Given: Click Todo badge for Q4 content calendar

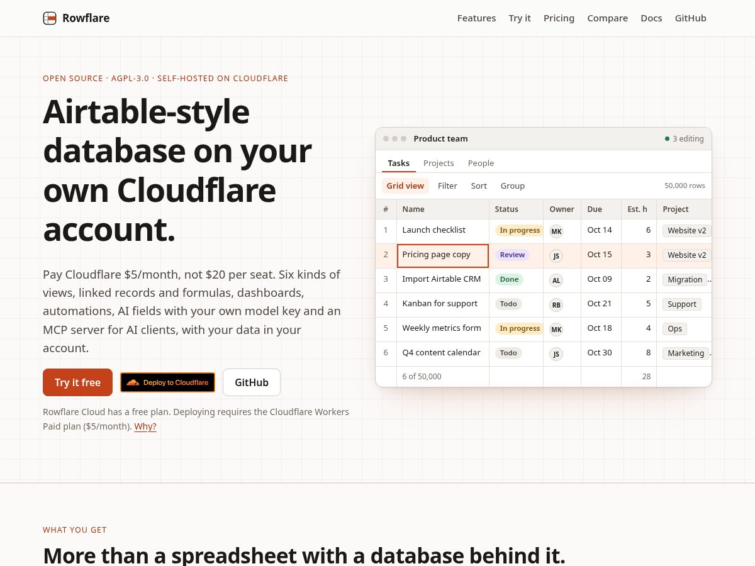Looking at the screenshot, I should pyautogui.click(x=508, y=353).
